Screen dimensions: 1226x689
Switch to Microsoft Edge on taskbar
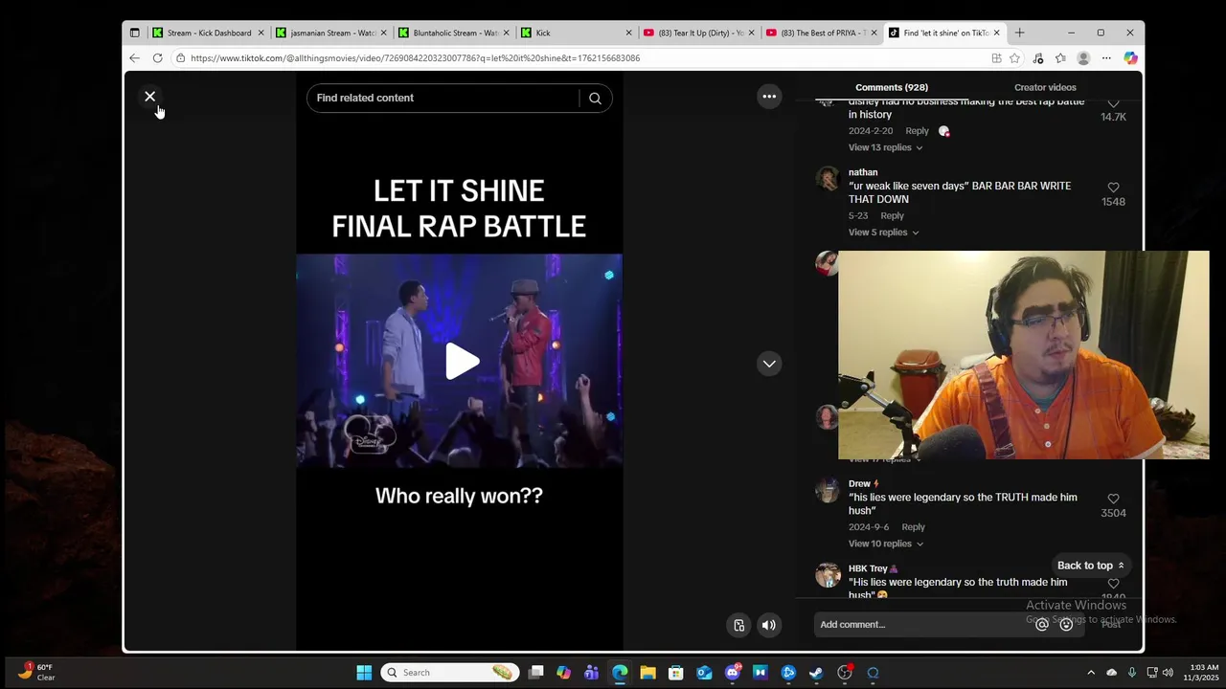[x=620, y=673]
